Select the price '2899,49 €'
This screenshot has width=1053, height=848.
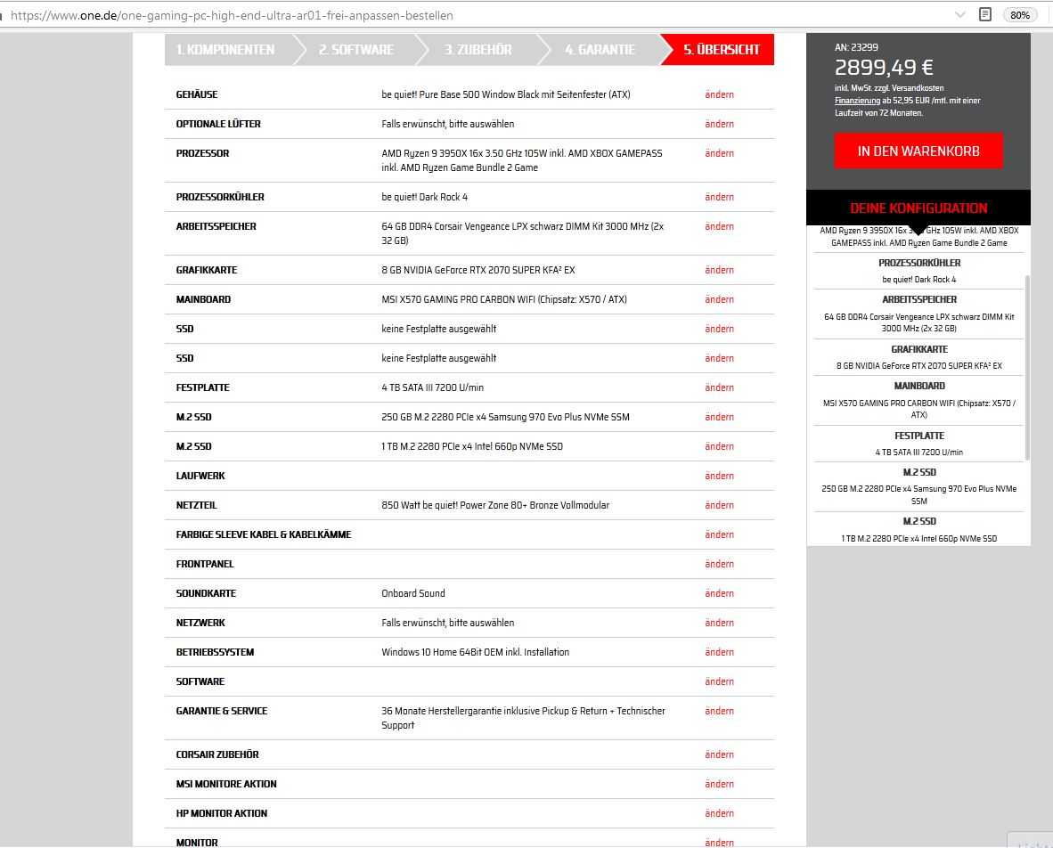point(884,68)
